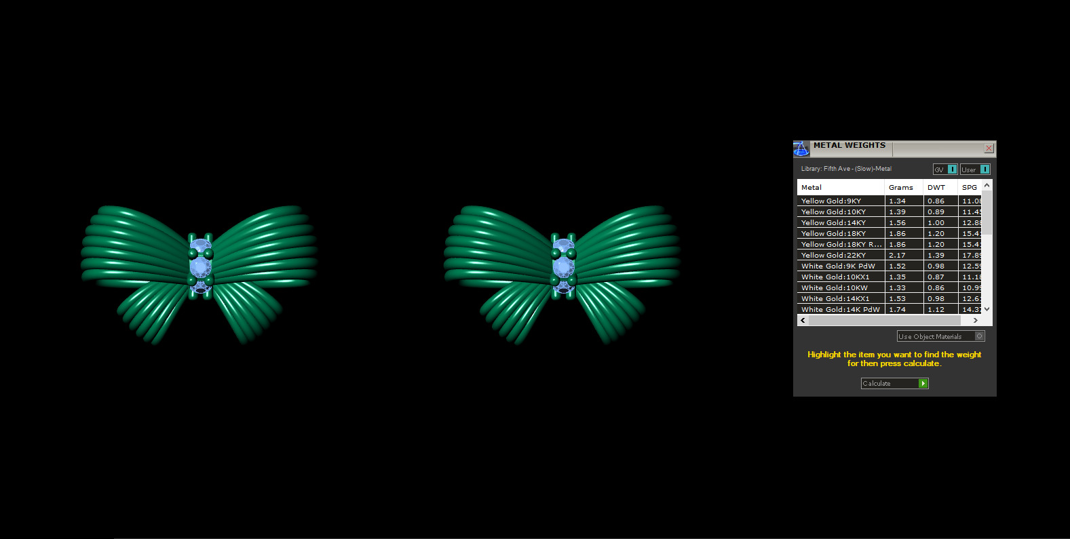The height and width of the screenshot is (539, 1070).
Task: Select the Yellow Gold:9KY row
Action: click(890, 201)
